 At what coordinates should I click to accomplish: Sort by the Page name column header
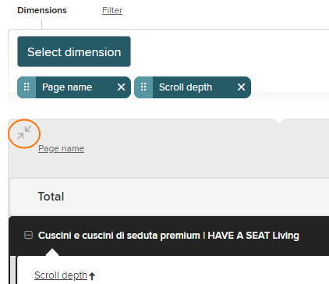pos(62,148)
